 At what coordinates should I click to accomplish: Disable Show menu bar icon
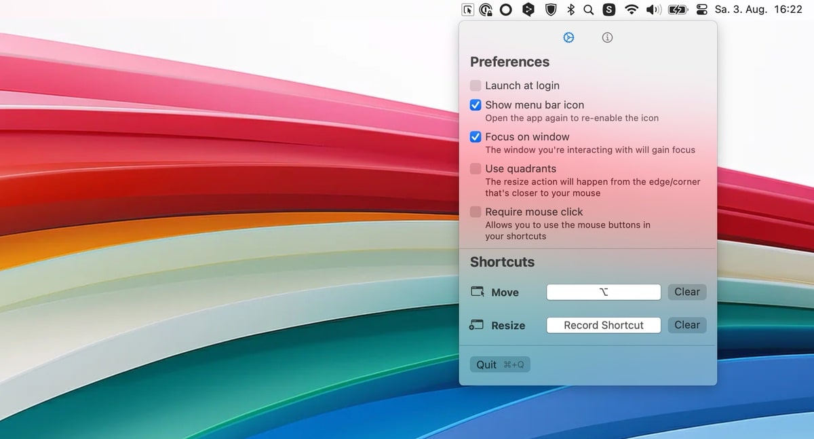[475, 104]
